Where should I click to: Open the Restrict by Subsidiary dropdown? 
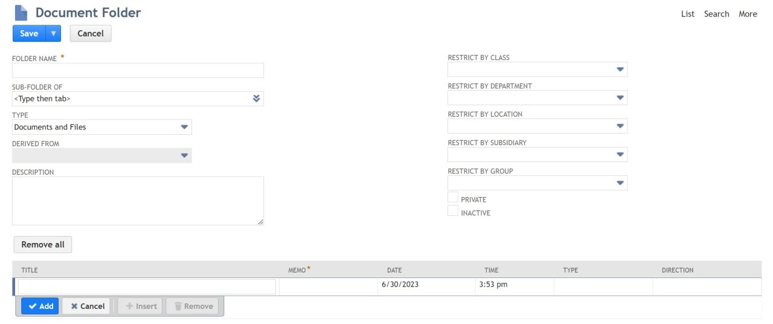537,155
